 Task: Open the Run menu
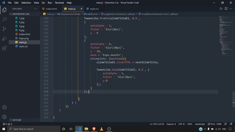pos(50,3)
